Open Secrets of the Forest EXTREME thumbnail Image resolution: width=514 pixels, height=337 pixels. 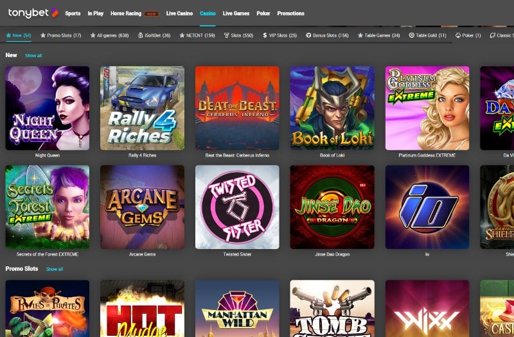pyautogui.click(x=47, y=207)
